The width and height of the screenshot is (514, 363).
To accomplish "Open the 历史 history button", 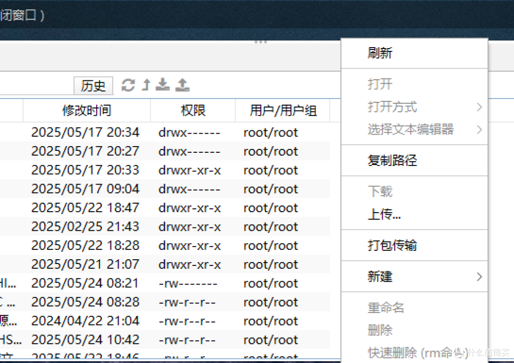I will 93,86.
